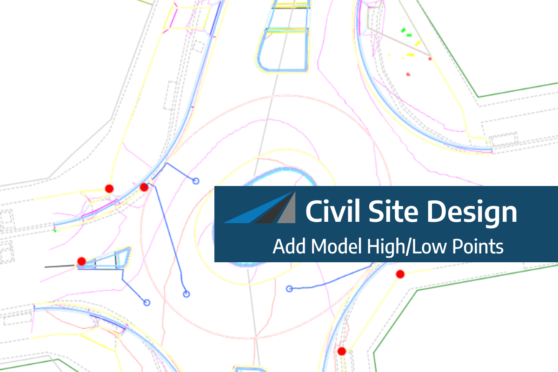
Task: Select red point near bottom edge of drawing
Action: pos(342,351)
